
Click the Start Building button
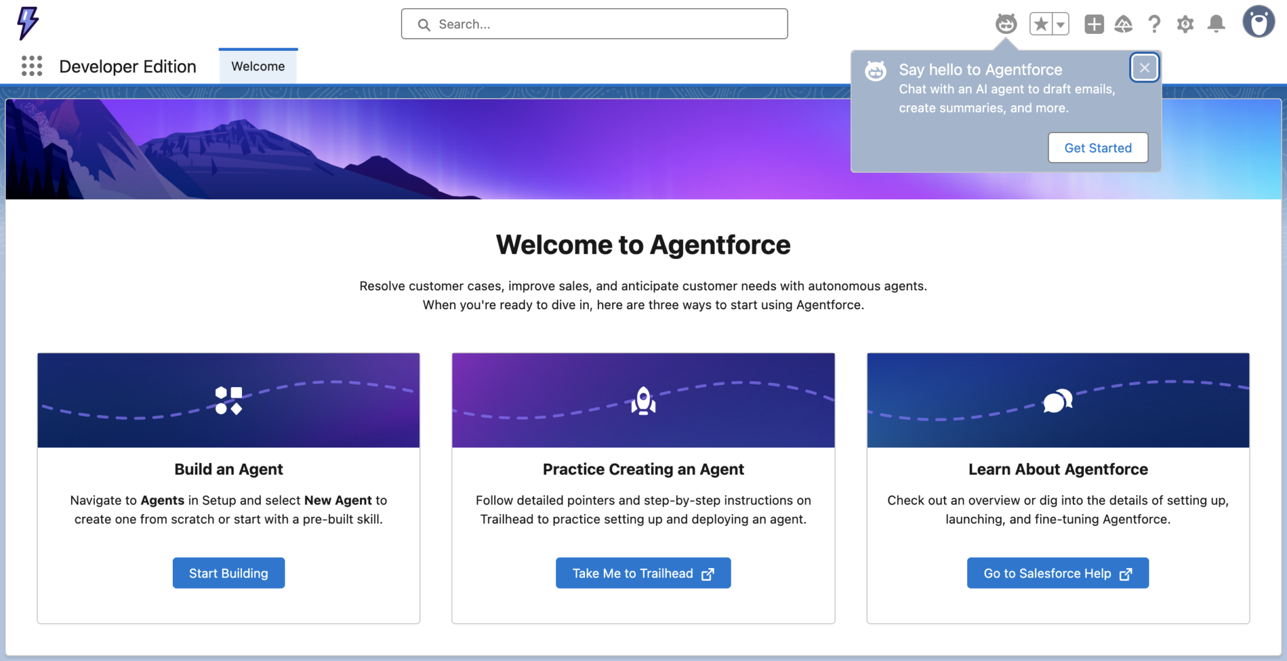coord(228,572)
